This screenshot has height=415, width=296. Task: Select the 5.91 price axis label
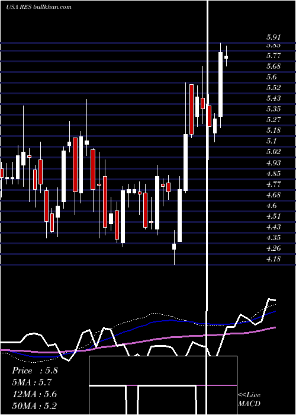274,37
